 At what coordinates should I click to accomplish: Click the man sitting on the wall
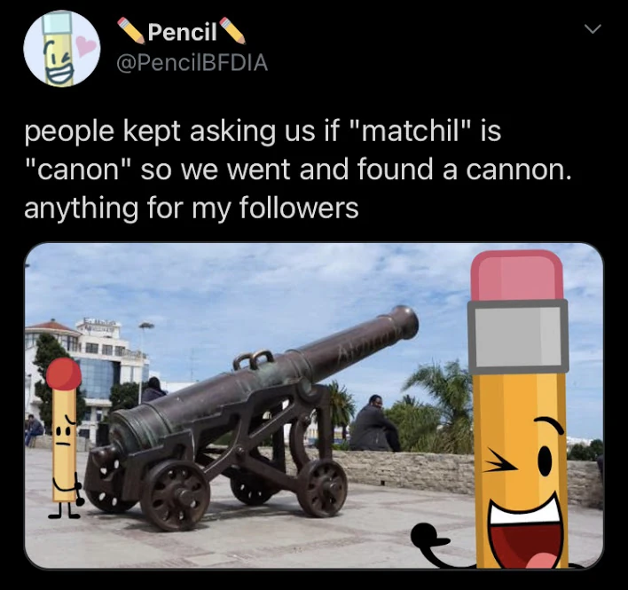[x=373, y=425]
